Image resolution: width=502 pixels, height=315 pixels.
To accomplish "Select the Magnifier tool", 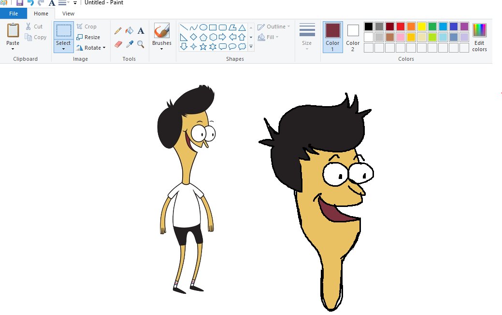I will [x=141, y=44].
